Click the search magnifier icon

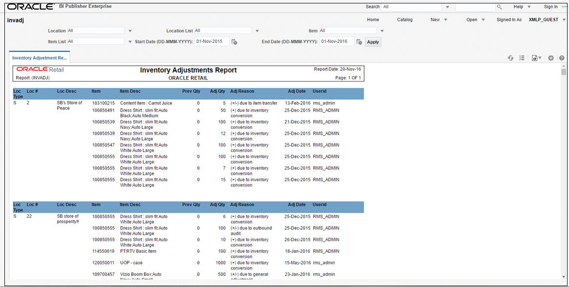tap(499, 7)
